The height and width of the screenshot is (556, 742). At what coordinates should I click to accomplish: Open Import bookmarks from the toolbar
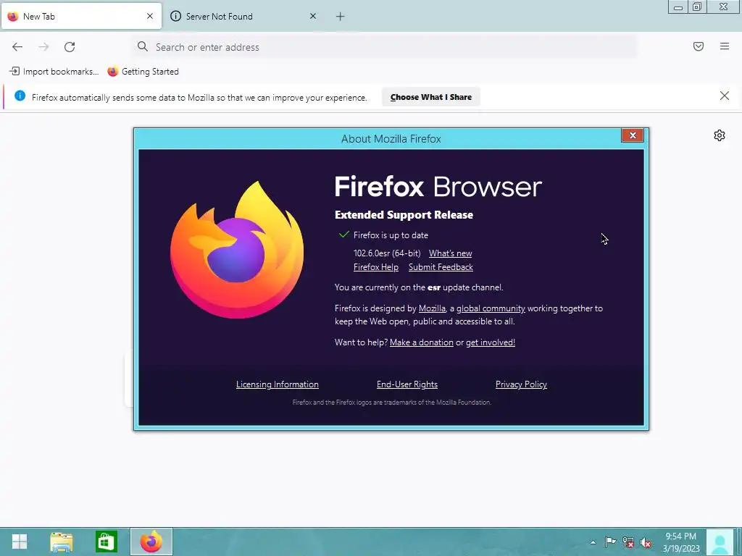click(54, 72)
